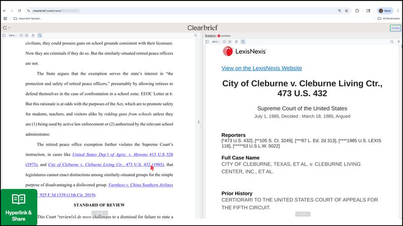Screen dimensions: 403x226
Task: Click the July 1, 1985, Decided date line
Action: coord(302,117)
